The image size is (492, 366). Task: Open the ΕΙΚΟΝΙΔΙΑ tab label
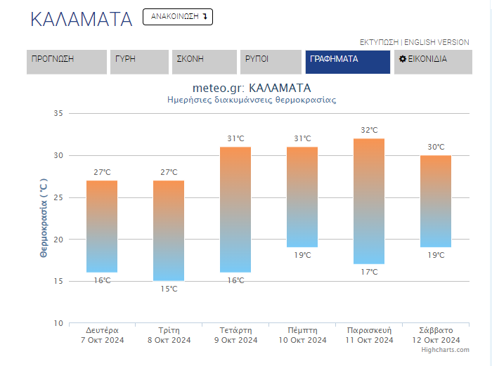[427, 59]
